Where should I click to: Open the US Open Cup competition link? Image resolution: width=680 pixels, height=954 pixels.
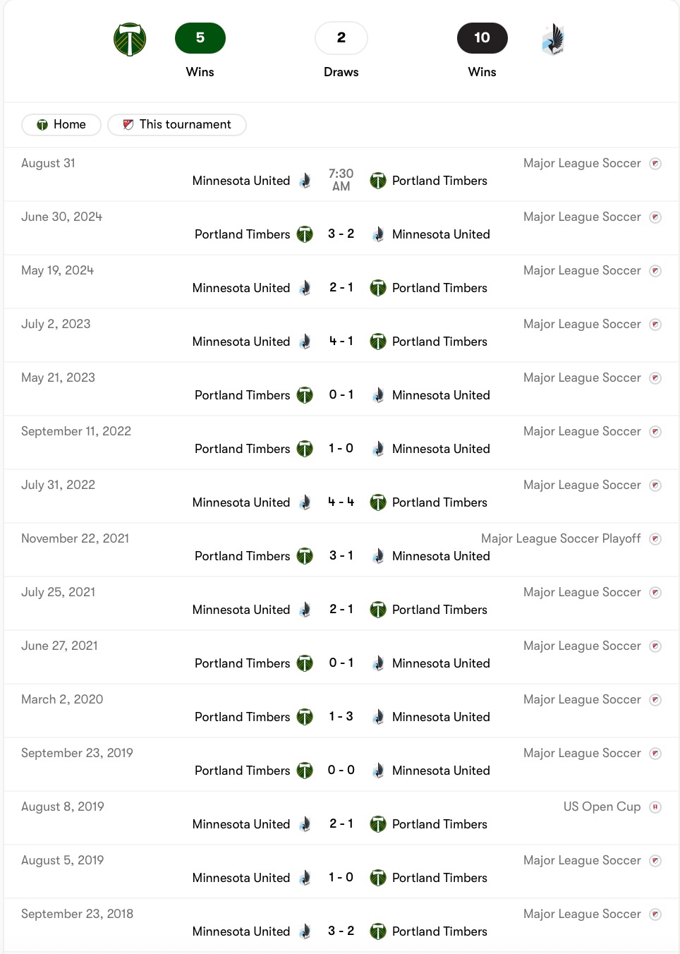pos(602,807)
